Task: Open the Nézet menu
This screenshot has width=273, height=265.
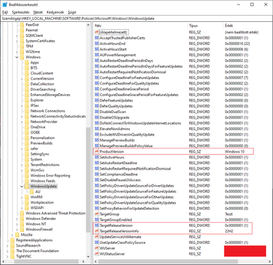Action: (x=38, y=12)
